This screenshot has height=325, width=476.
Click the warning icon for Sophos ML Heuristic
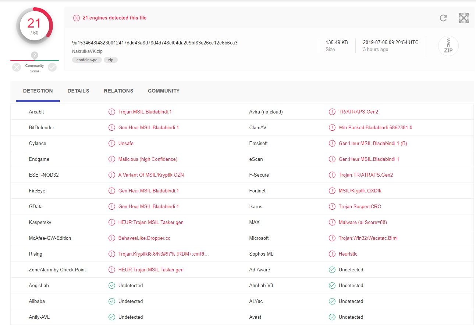332,254
